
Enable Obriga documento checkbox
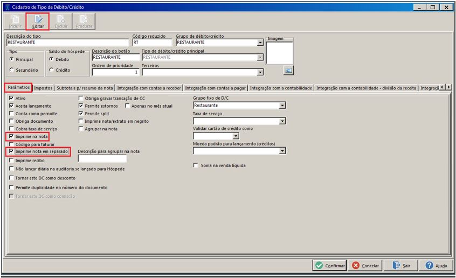[11, 121]
